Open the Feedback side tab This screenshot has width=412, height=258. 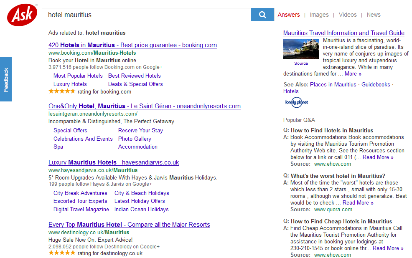(x=6, y=79)
